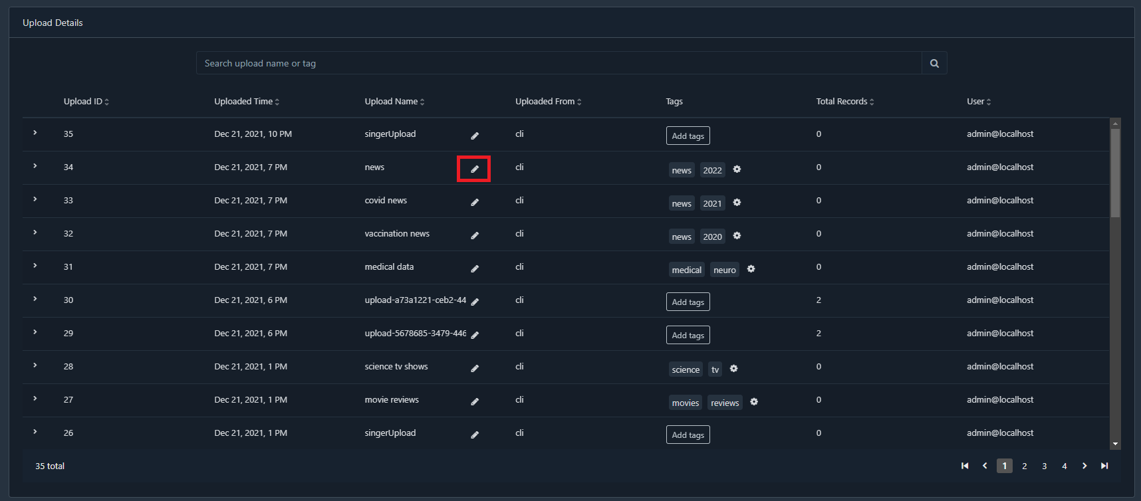Select current page 1 button
The width and height of the screenshot is (1141, 501).
point(1005,466)
